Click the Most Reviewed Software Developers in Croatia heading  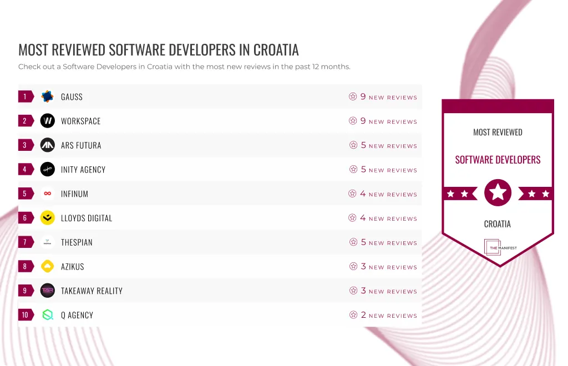pos(159,50)
